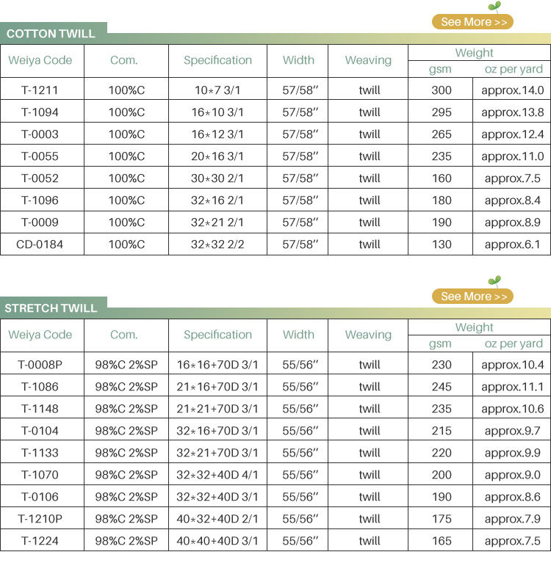Click See More for Cotton Twill

(473, 22)
